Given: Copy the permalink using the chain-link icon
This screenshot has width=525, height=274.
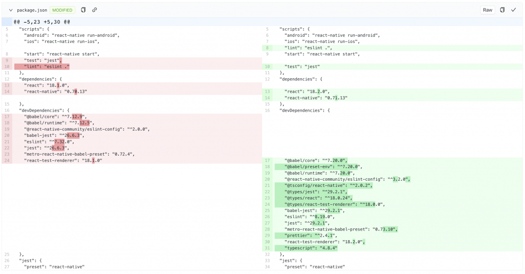Looking at the screenshot, I should 95,10.
